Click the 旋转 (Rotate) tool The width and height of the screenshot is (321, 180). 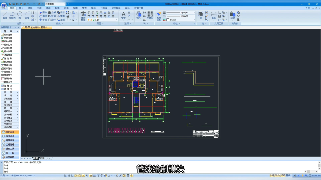coord(52,20)
